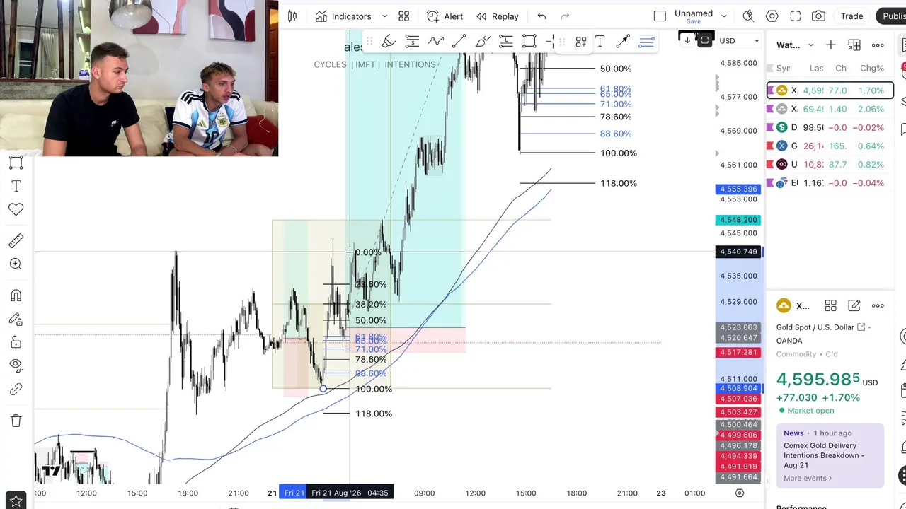The width and height of the screenshot is (906, 509).
Task: Select gold watchlist row with 1.70% change
Action: click(x=830, y=90)
